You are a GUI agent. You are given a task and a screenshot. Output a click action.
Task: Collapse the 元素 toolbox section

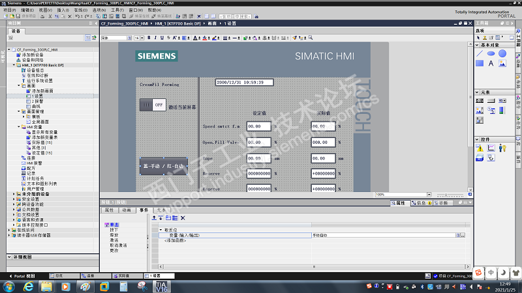click(477, 92)
